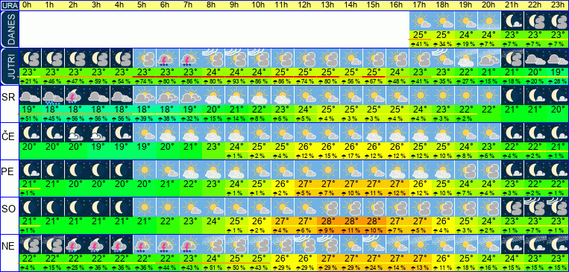The height and width of the screenshot is (272, 569).
Task: Click the PE 5h clear sun icon
Action: click(x=145, y=170)
